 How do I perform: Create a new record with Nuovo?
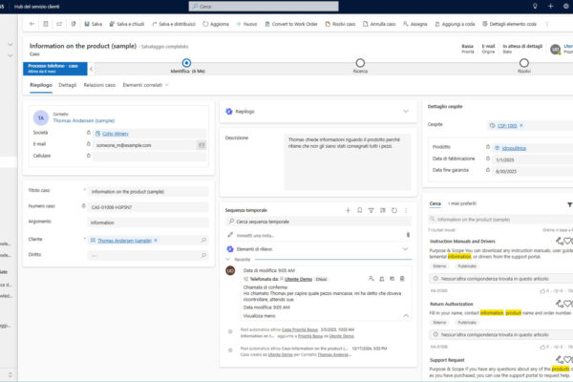(246, 24)
